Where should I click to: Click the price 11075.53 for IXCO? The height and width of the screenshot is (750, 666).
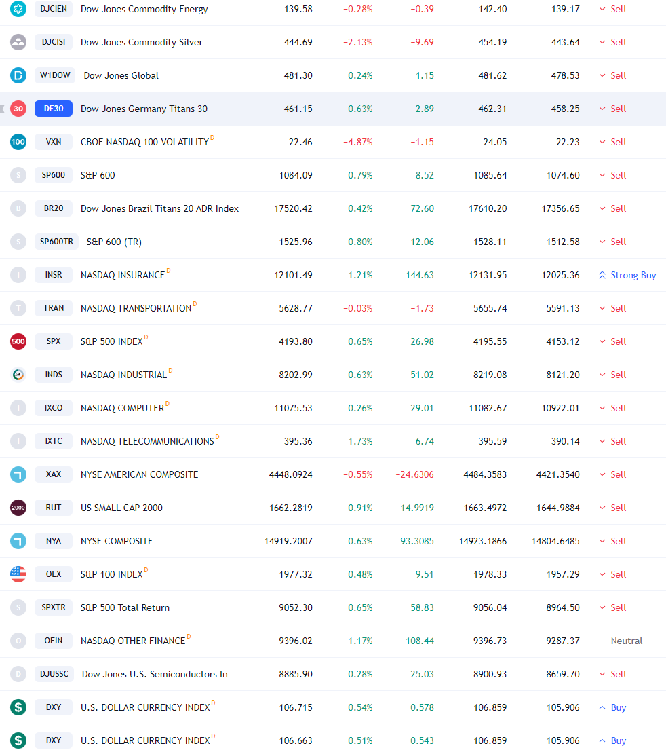click(x=293, y=408)
